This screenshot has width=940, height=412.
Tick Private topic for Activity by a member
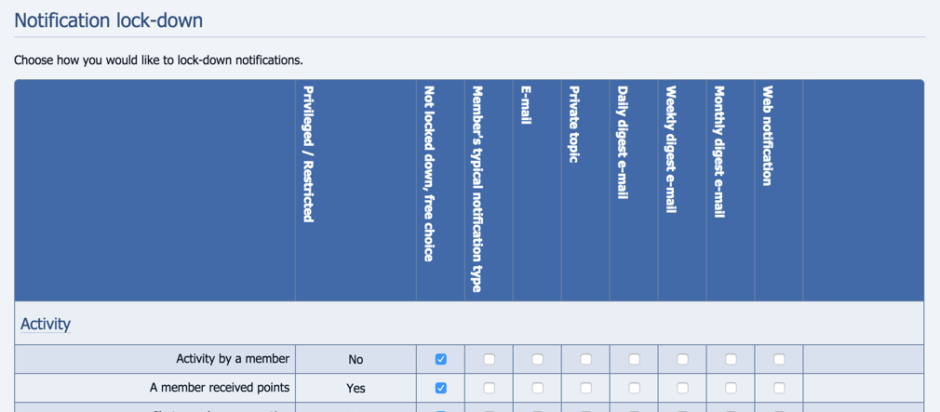[585, 359]
